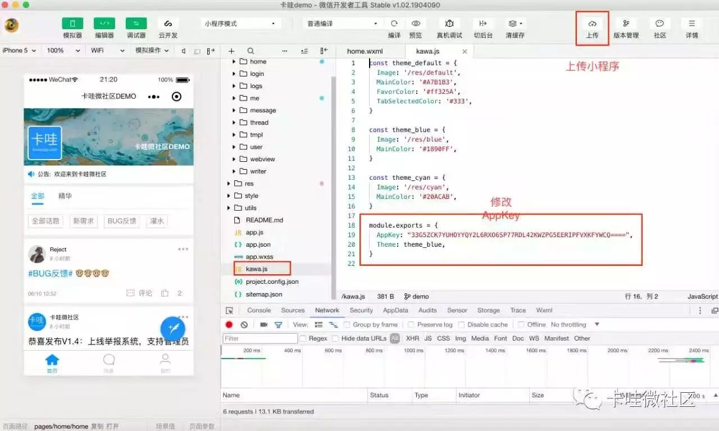
Task: Enable the Preserve log checkbox
Action: point(411,325)
